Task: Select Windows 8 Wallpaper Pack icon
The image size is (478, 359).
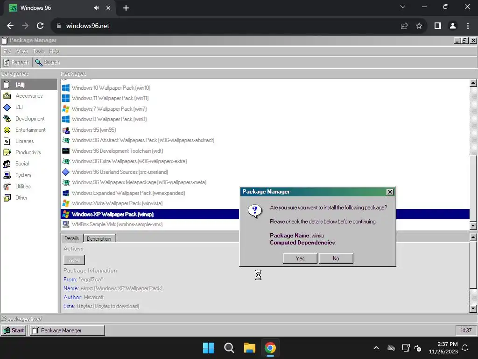Action: tap(65, 119)
